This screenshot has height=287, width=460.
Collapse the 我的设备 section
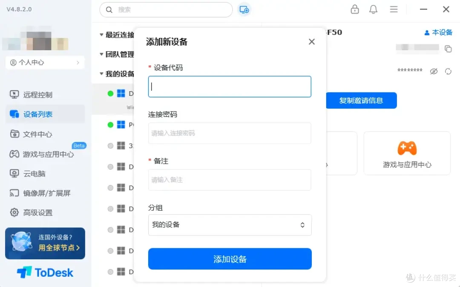pyautogui.click(x=101, y=74)
